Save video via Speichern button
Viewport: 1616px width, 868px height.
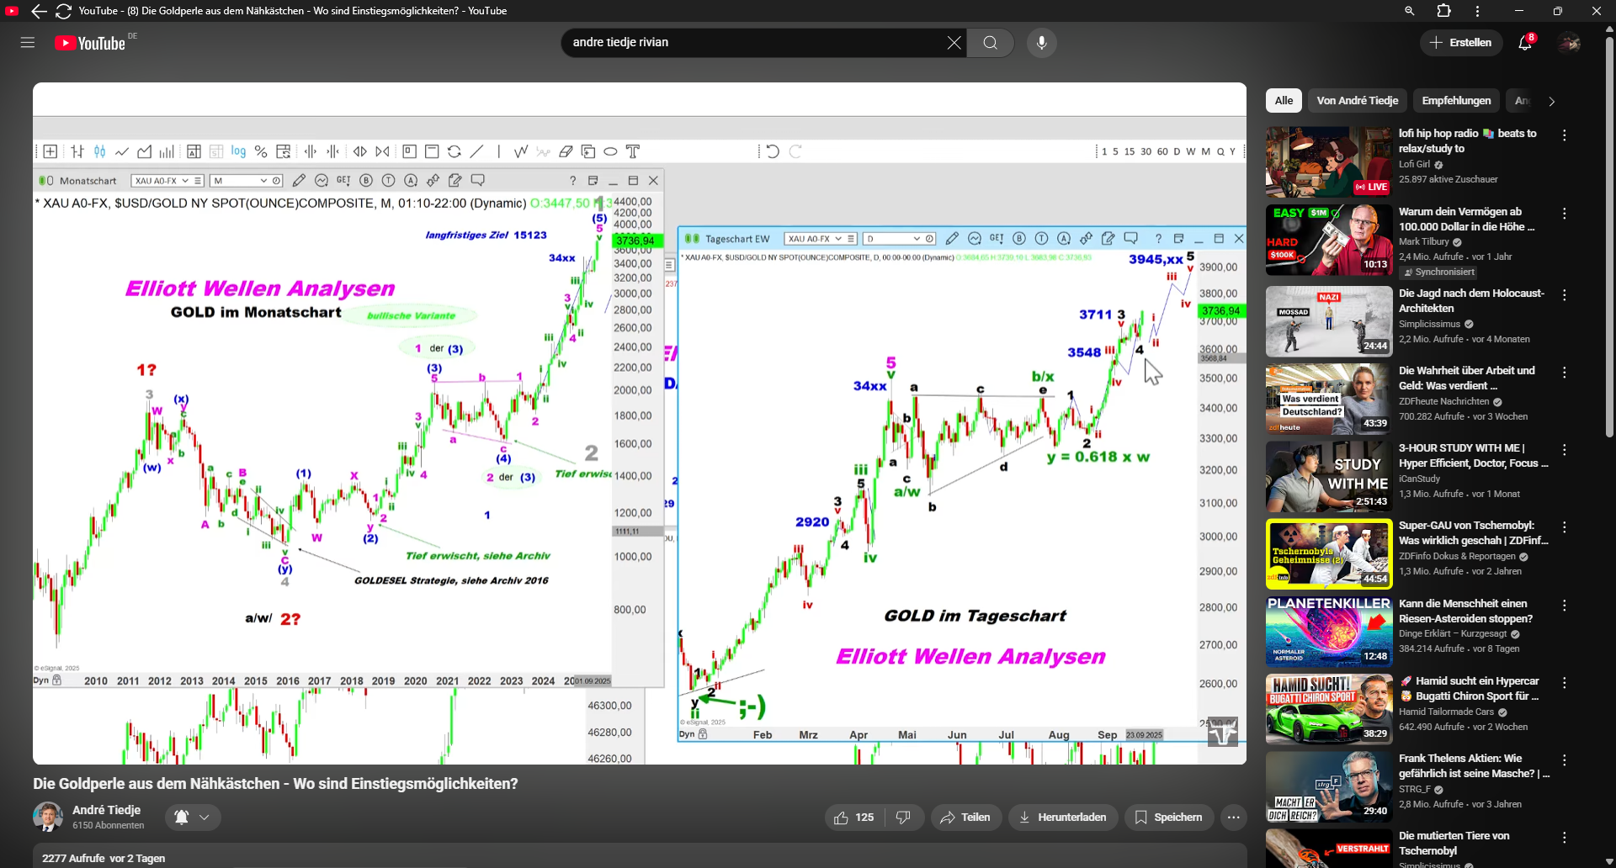(x=1168, y=818)
